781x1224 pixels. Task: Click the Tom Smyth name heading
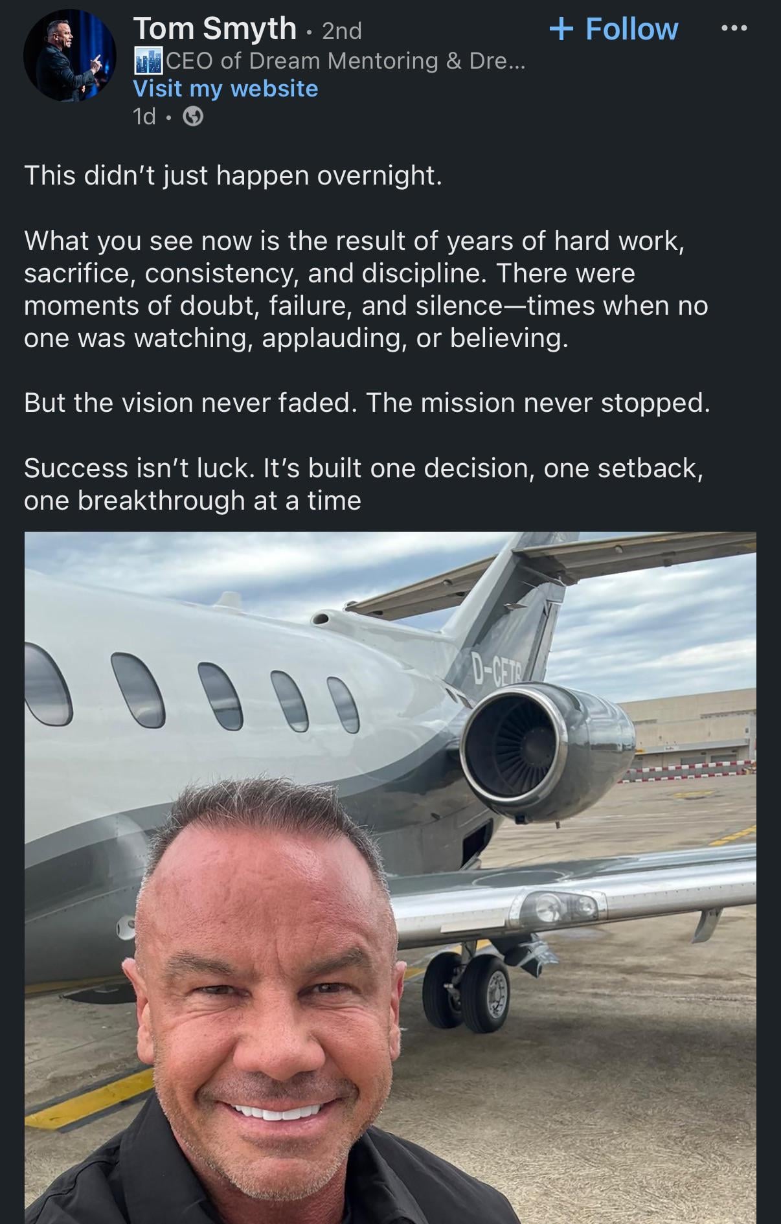pyautogui.click(x=215, y=28)
